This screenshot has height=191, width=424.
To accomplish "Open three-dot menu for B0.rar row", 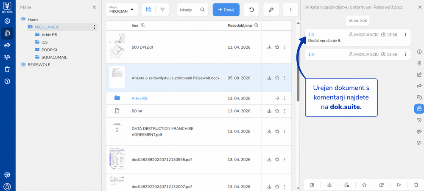I will (x=285, y=111).
